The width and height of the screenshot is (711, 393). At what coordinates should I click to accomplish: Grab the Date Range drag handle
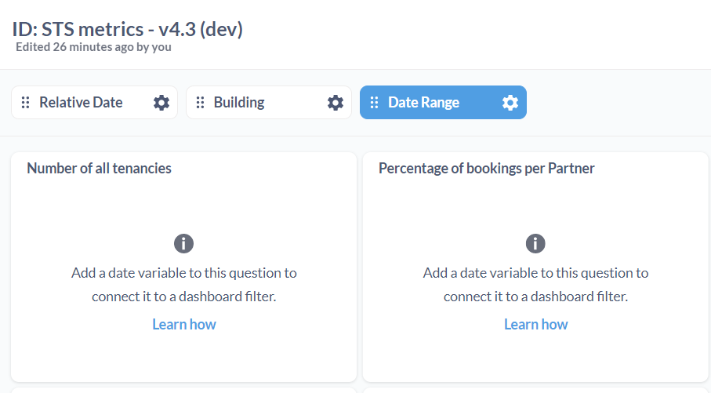click(x=374, y=103)
